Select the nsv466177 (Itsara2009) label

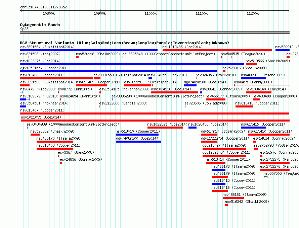click(228, 96)
